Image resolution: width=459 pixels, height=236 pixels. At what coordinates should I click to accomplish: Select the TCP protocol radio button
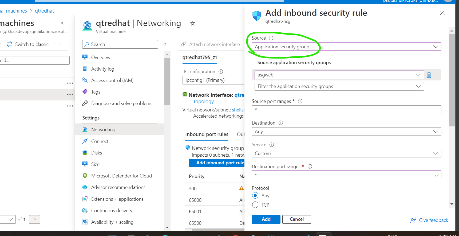[255, 205]
